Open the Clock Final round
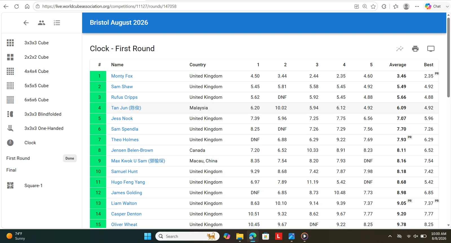The width and height of the screenshot is (451, 243). [42, 170]
